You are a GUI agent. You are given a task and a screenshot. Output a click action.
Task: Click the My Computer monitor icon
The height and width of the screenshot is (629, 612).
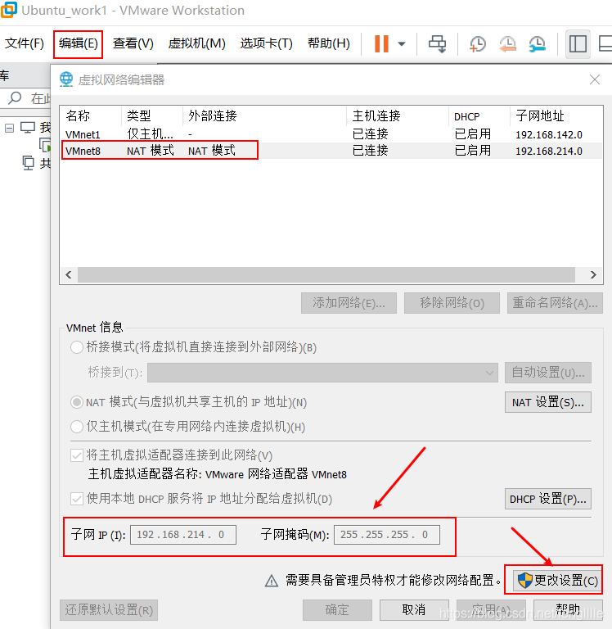click(x=28, y=128)
